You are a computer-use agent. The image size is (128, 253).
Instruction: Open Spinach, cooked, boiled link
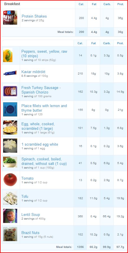(x=44, y=161)
